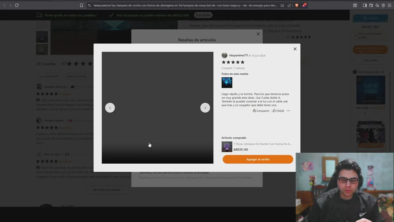
Task: Open the browser share icon in address bar
Action: [289, 5]
